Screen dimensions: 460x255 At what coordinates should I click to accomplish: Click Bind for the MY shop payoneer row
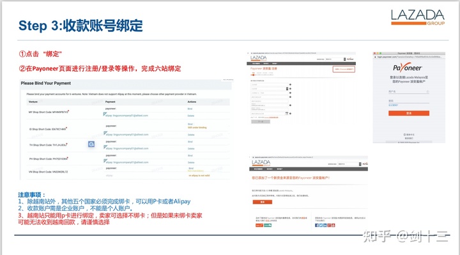click(190, 109)
